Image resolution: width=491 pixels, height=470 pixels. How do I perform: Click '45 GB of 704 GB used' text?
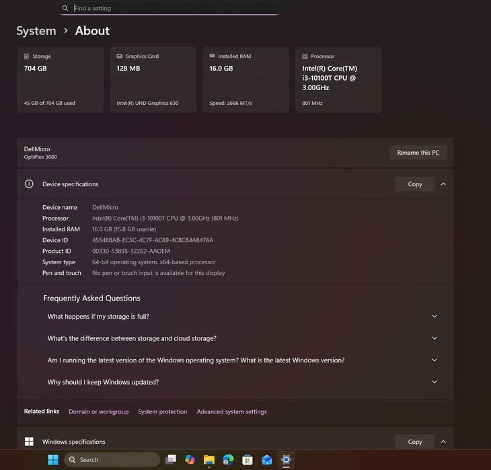(50, 103)
